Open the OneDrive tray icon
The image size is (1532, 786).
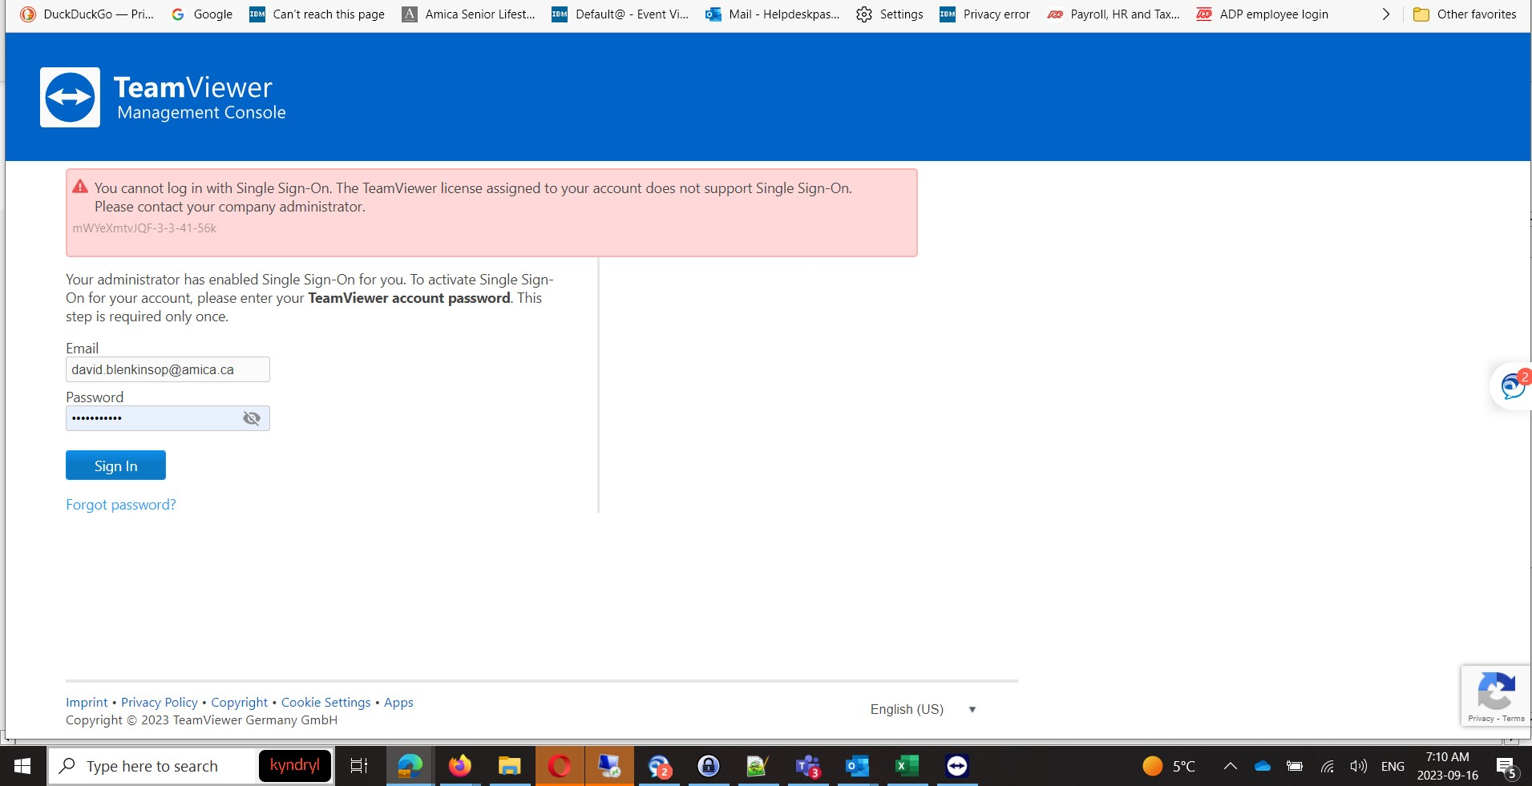pos(1263,766)
